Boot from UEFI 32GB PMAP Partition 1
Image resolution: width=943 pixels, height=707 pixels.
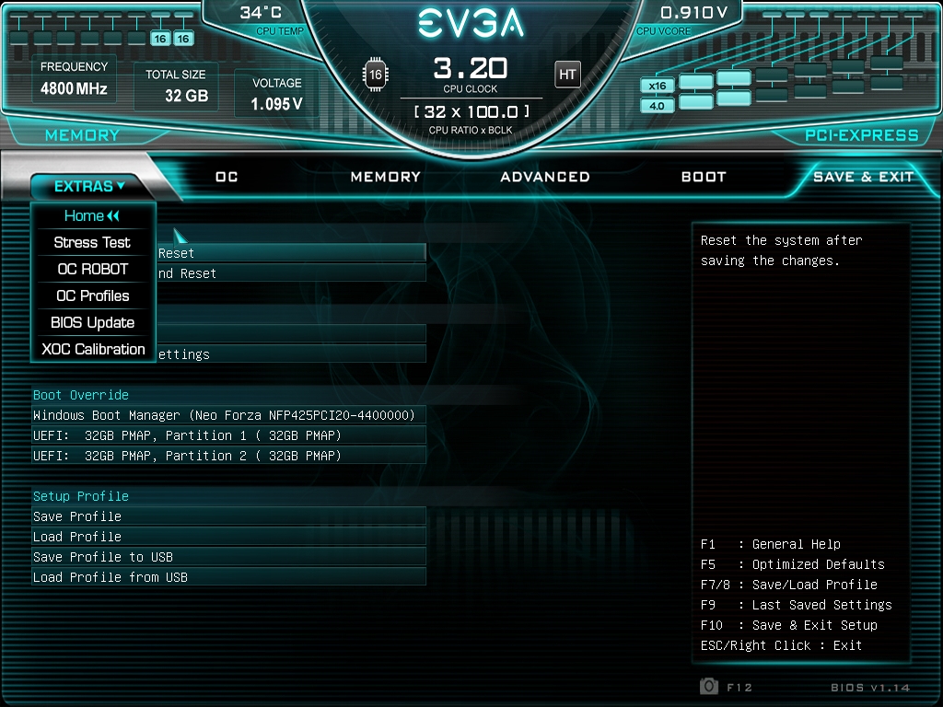[228, 435]
